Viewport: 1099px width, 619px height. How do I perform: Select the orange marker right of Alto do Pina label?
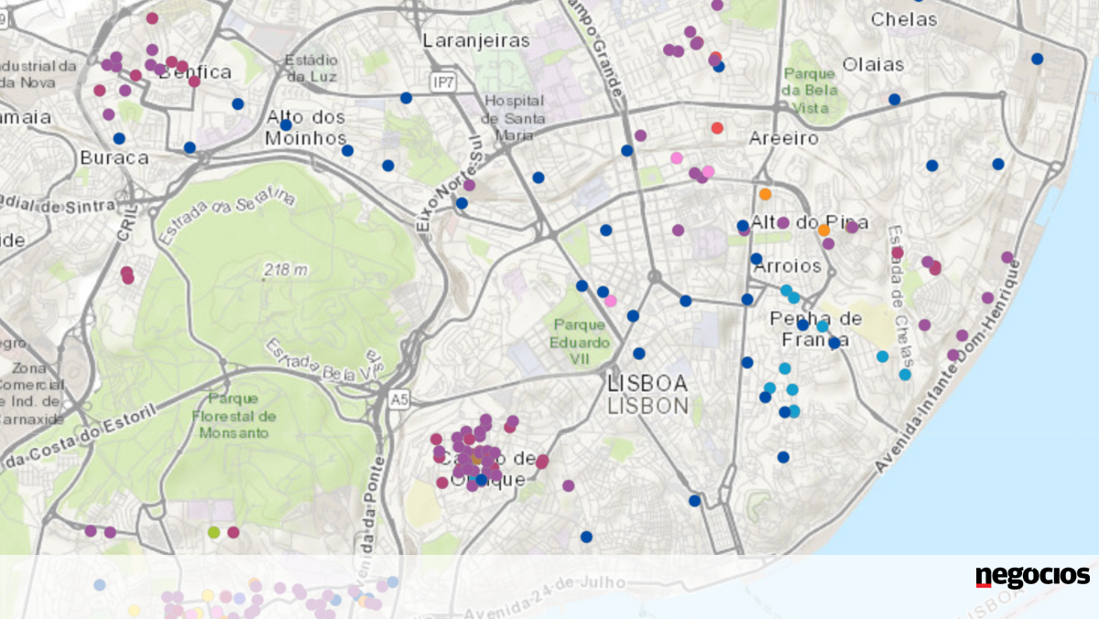tap(823, 231)
